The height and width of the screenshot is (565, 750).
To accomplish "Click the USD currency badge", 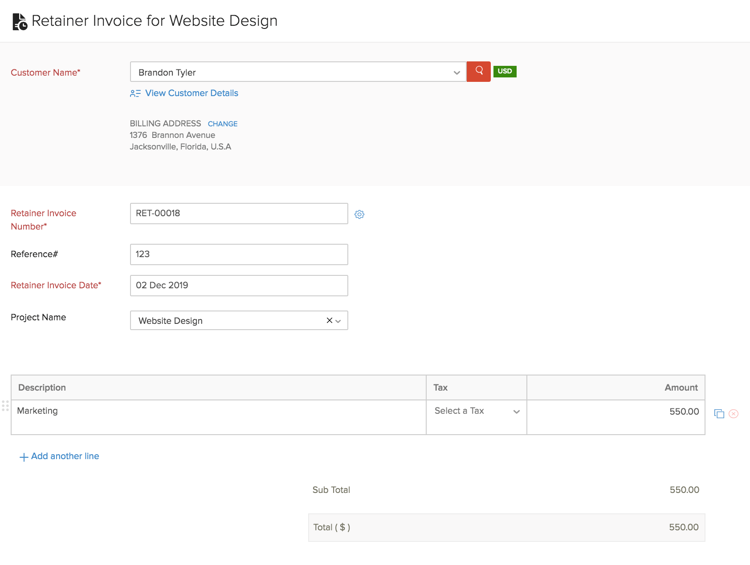I will (505, 71).
